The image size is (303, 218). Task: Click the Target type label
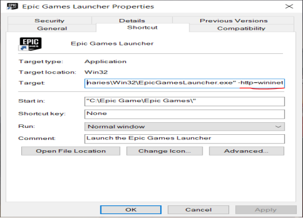click(41, 61)
